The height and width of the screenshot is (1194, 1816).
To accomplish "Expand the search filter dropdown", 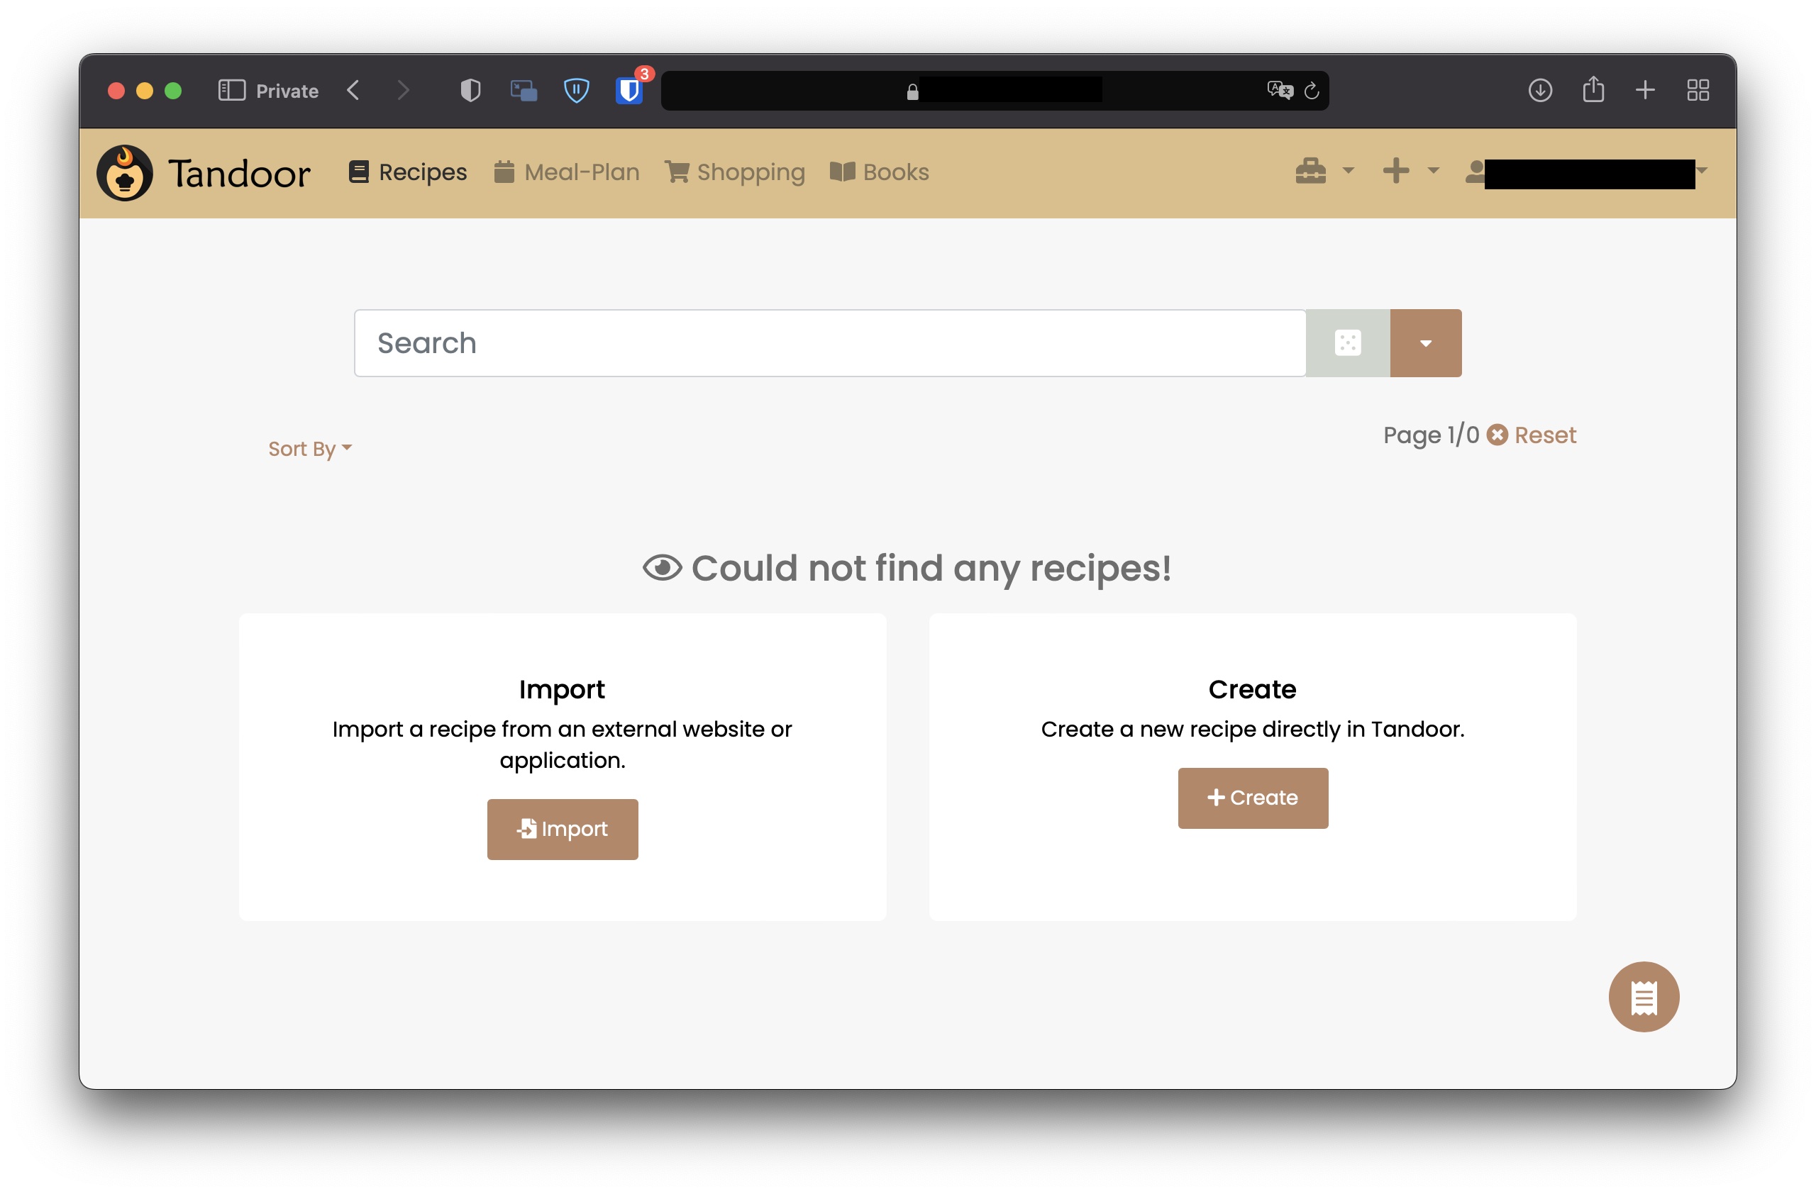I will [1424, 342].
